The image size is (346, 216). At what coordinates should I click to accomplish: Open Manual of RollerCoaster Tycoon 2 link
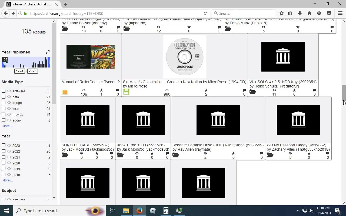(x=91, y=82)
